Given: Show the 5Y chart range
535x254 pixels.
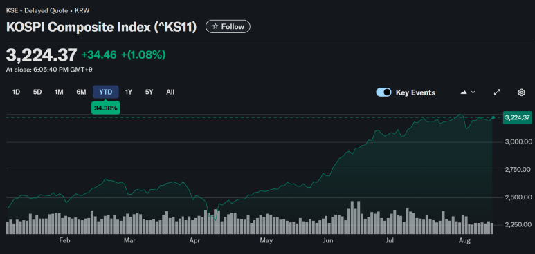Looking at the screenshot, I should 149,92.
